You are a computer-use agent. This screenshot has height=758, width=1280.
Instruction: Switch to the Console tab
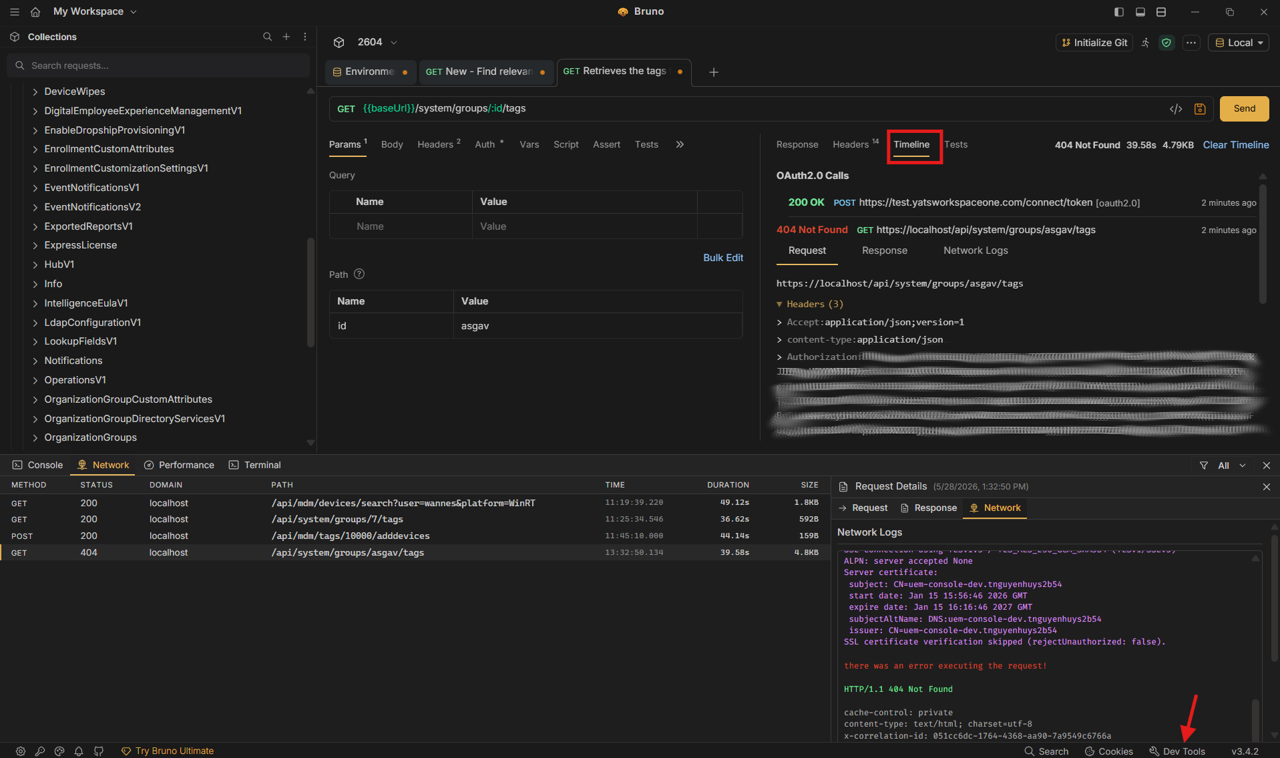tap(37, 465)
